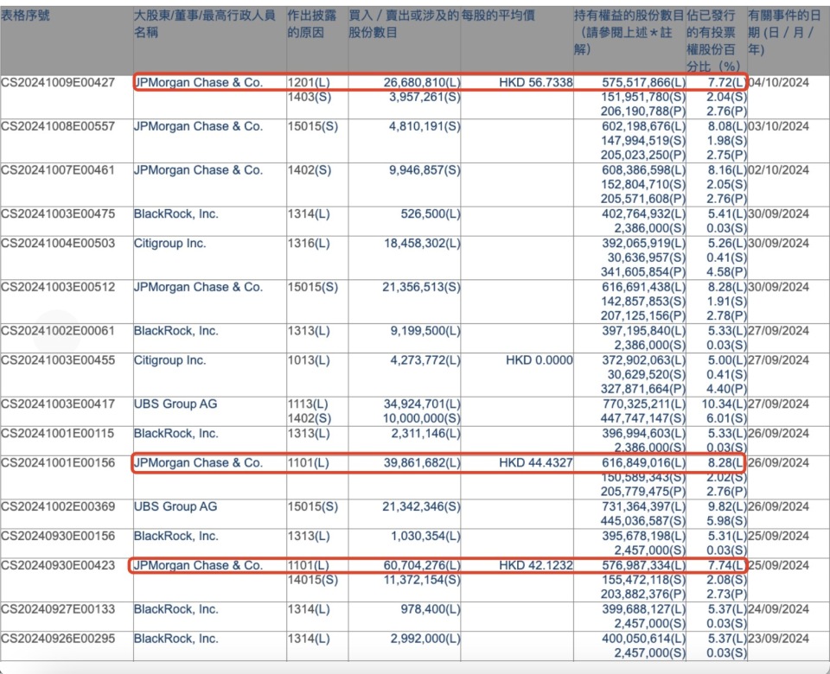Click event date 02/10/2024
Viewport: 830px width, 674px height.
779,170
